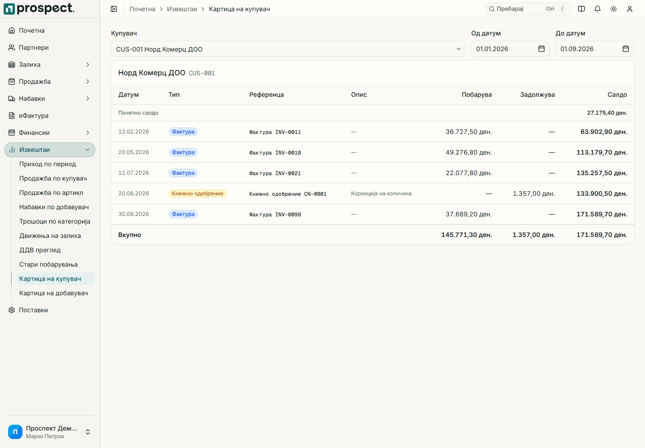Click Марко Петров user name
645x448 pixels.
click(45, 436)
